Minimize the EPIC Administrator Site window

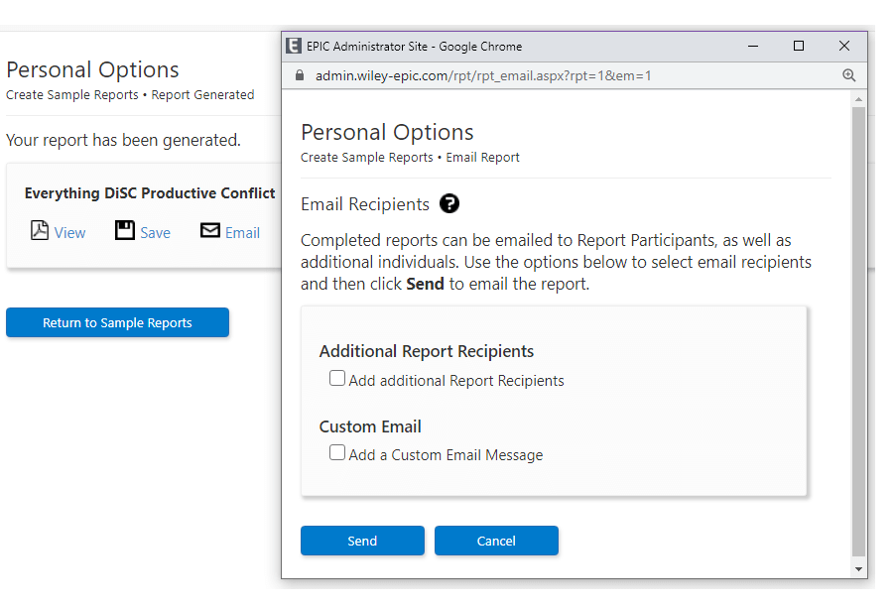pos(753,47)
